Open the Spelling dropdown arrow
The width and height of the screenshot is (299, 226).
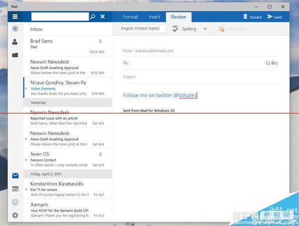point(205,29)
